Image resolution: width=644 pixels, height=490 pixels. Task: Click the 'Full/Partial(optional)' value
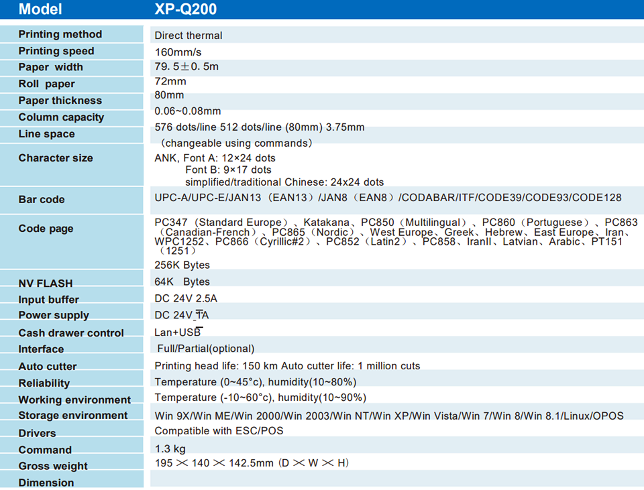pyautogui.click(x=206, y=349)
